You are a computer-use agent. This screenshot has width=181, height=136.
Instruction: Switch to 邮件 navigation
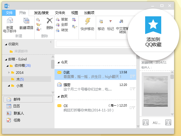click(28, 99)
